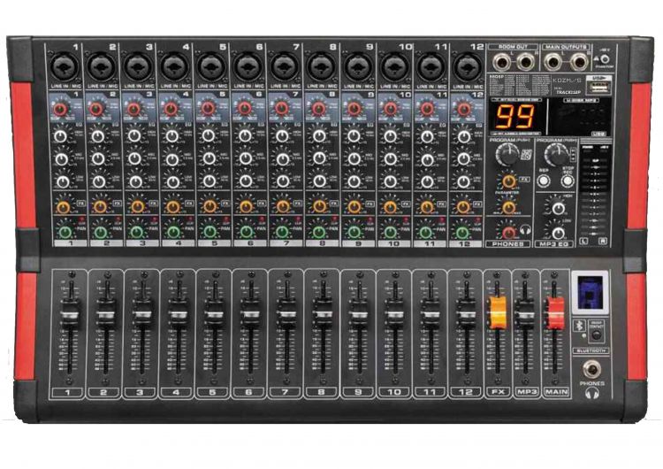Click the red MAIN fader
663x469 pixels.
click(x=554, y=314)
